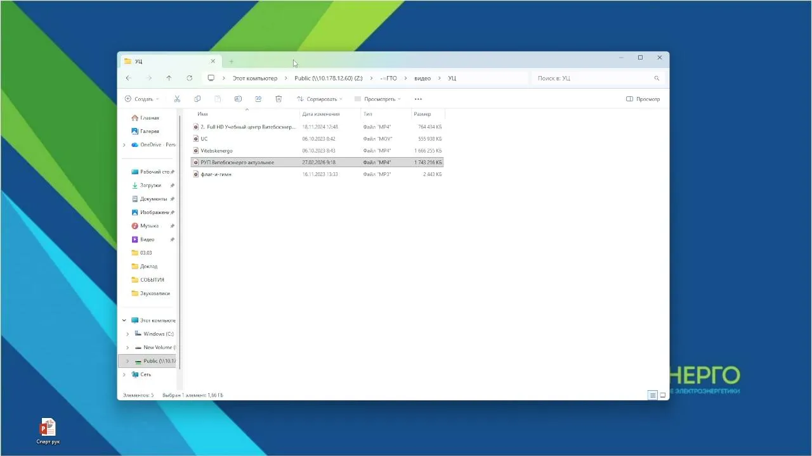Go to ГТО breadcrumb folder
The height and width of the screenshot is (456, 812).
(x=388, y=78)
